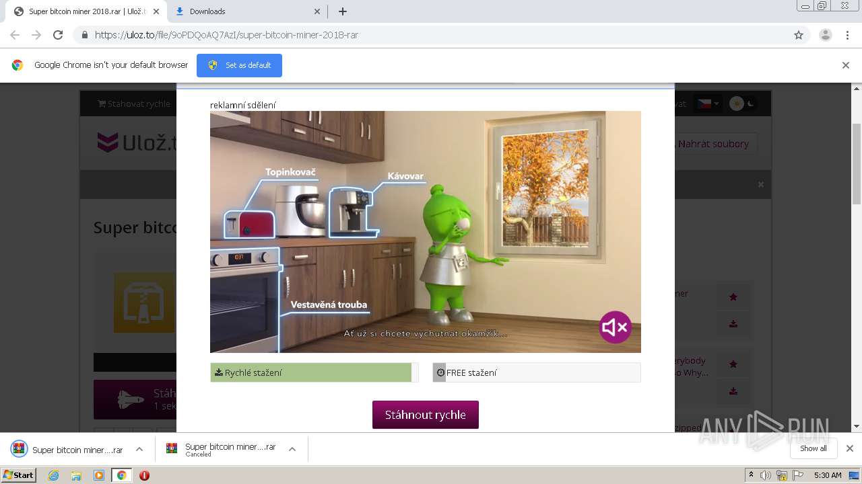Screen dimensions: 862x484
Task: Open Chrome three-dot menu
Action: (848, 35)
